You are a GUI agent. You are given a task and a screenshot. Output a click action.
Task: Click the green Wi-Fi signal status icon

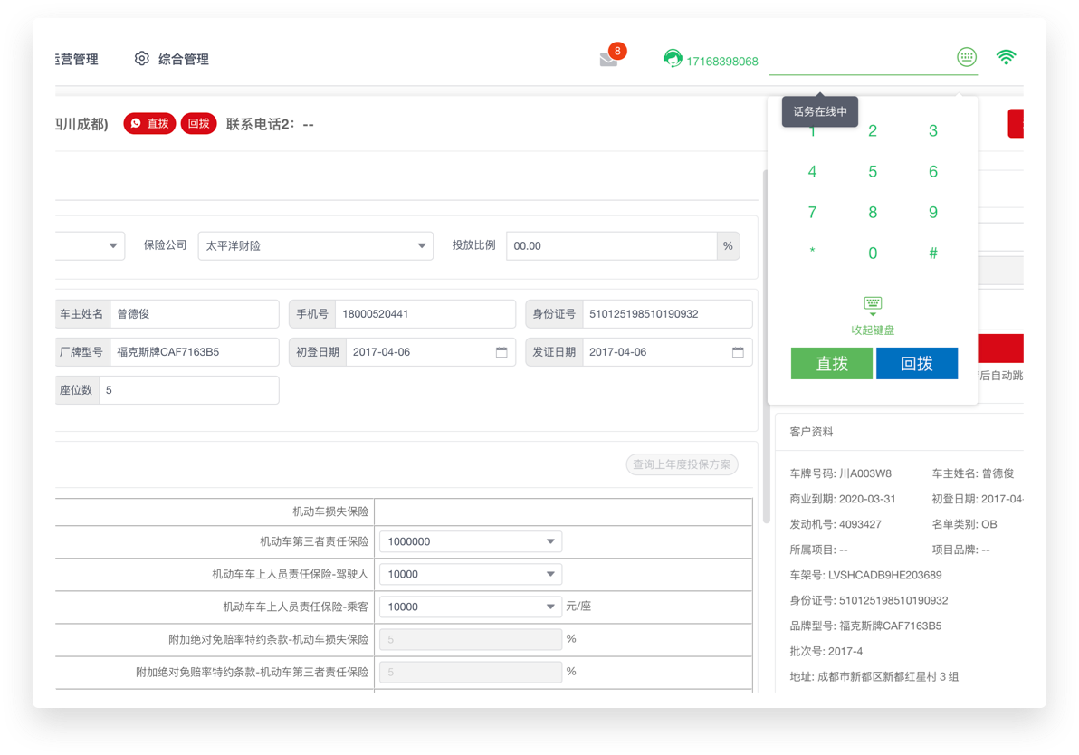[x=1006, y=58]
